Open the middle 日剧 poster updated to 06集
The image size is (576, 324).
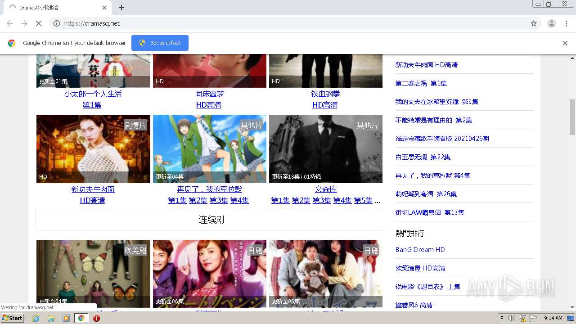point(210,274)
